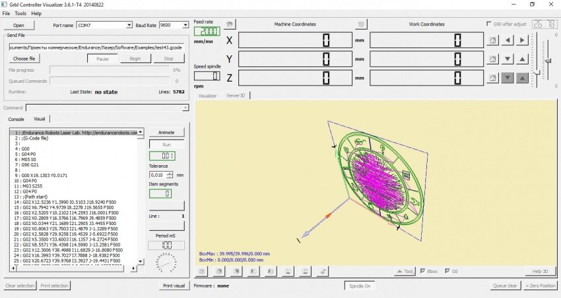The width and height of the screenshot is (561, 298).
Task: Click the = Zero Position button
Action: [541, 286]
